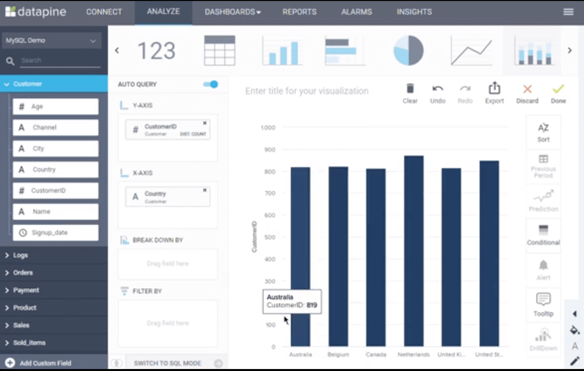Expand the Orders table in the sidebar
Image resolution: width=584 pixels, height=371 pixels.
[22, 272]
